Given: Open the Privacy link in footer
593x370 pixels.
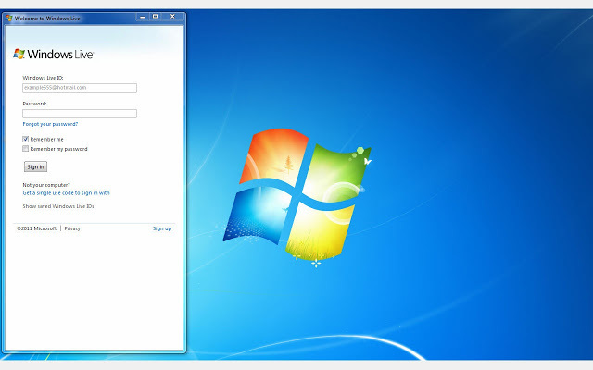Looking at the screenshot, I should click(x=72, y=228).
